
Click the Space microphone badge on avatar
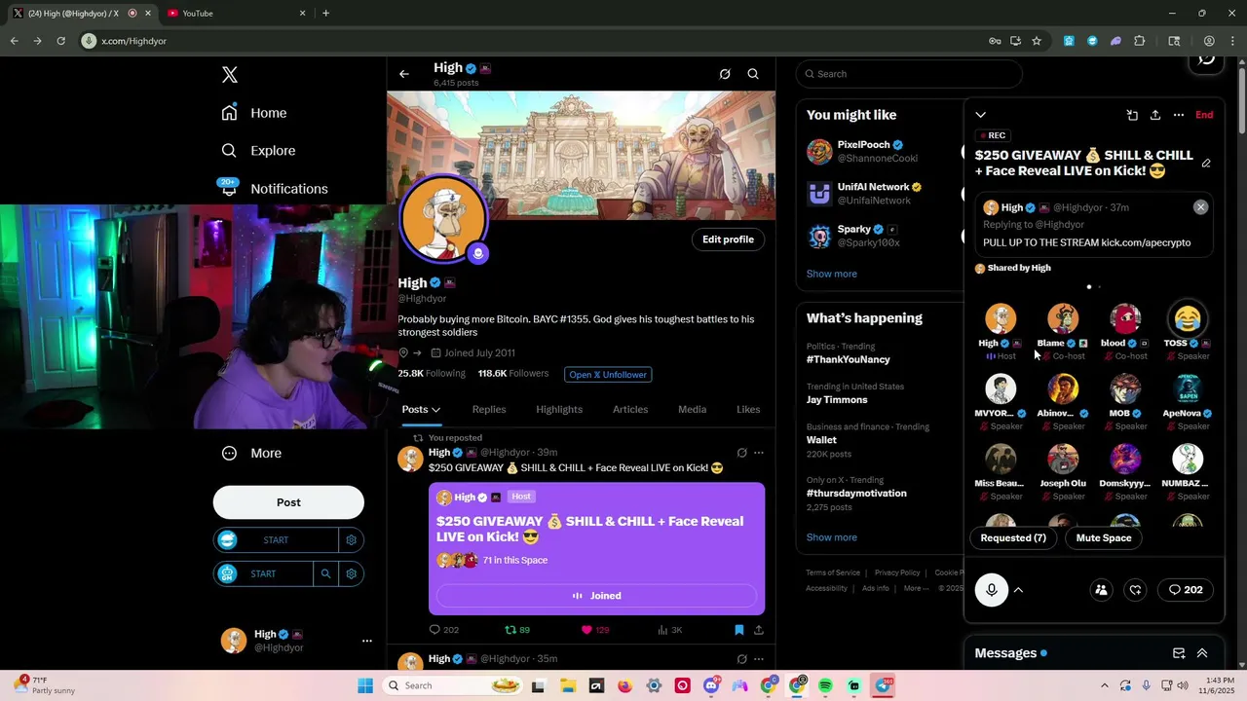pos(477,254)
